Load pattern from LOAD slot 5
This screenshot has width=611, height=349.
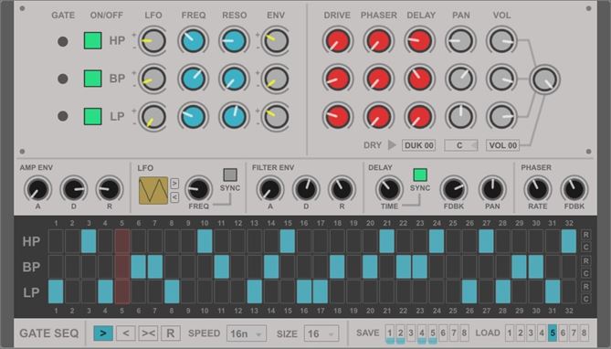[x=553, y=333]
